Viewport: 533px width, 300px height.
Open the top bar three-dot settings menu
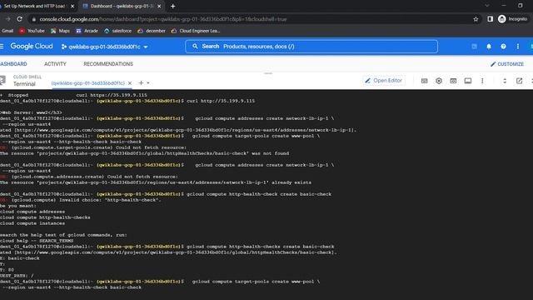[518, 47]
